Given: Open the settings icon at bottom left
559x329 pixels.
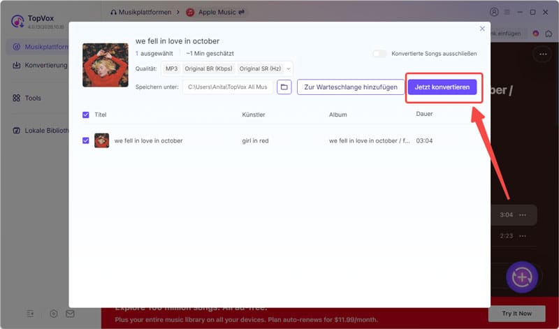Looking at the screenshot, I should [x=54, y=314].
